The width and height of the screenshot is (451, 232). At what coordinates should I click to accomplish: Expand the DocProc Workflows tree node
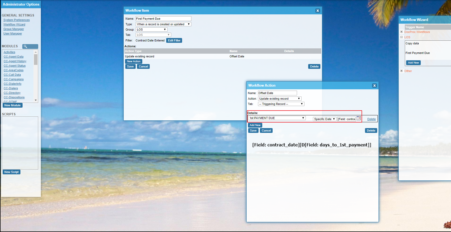point(401,32)
